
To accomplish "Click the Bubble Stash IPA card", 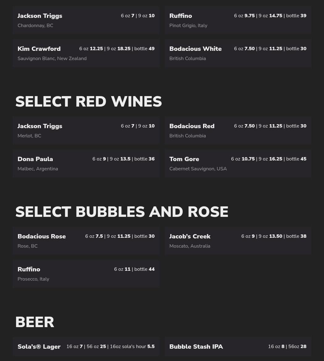I will tap(238, 347).
